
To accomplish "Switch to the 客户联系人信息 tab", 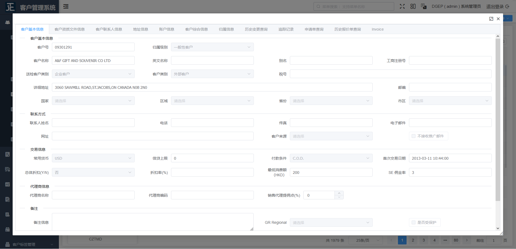I will pos(109,29).
